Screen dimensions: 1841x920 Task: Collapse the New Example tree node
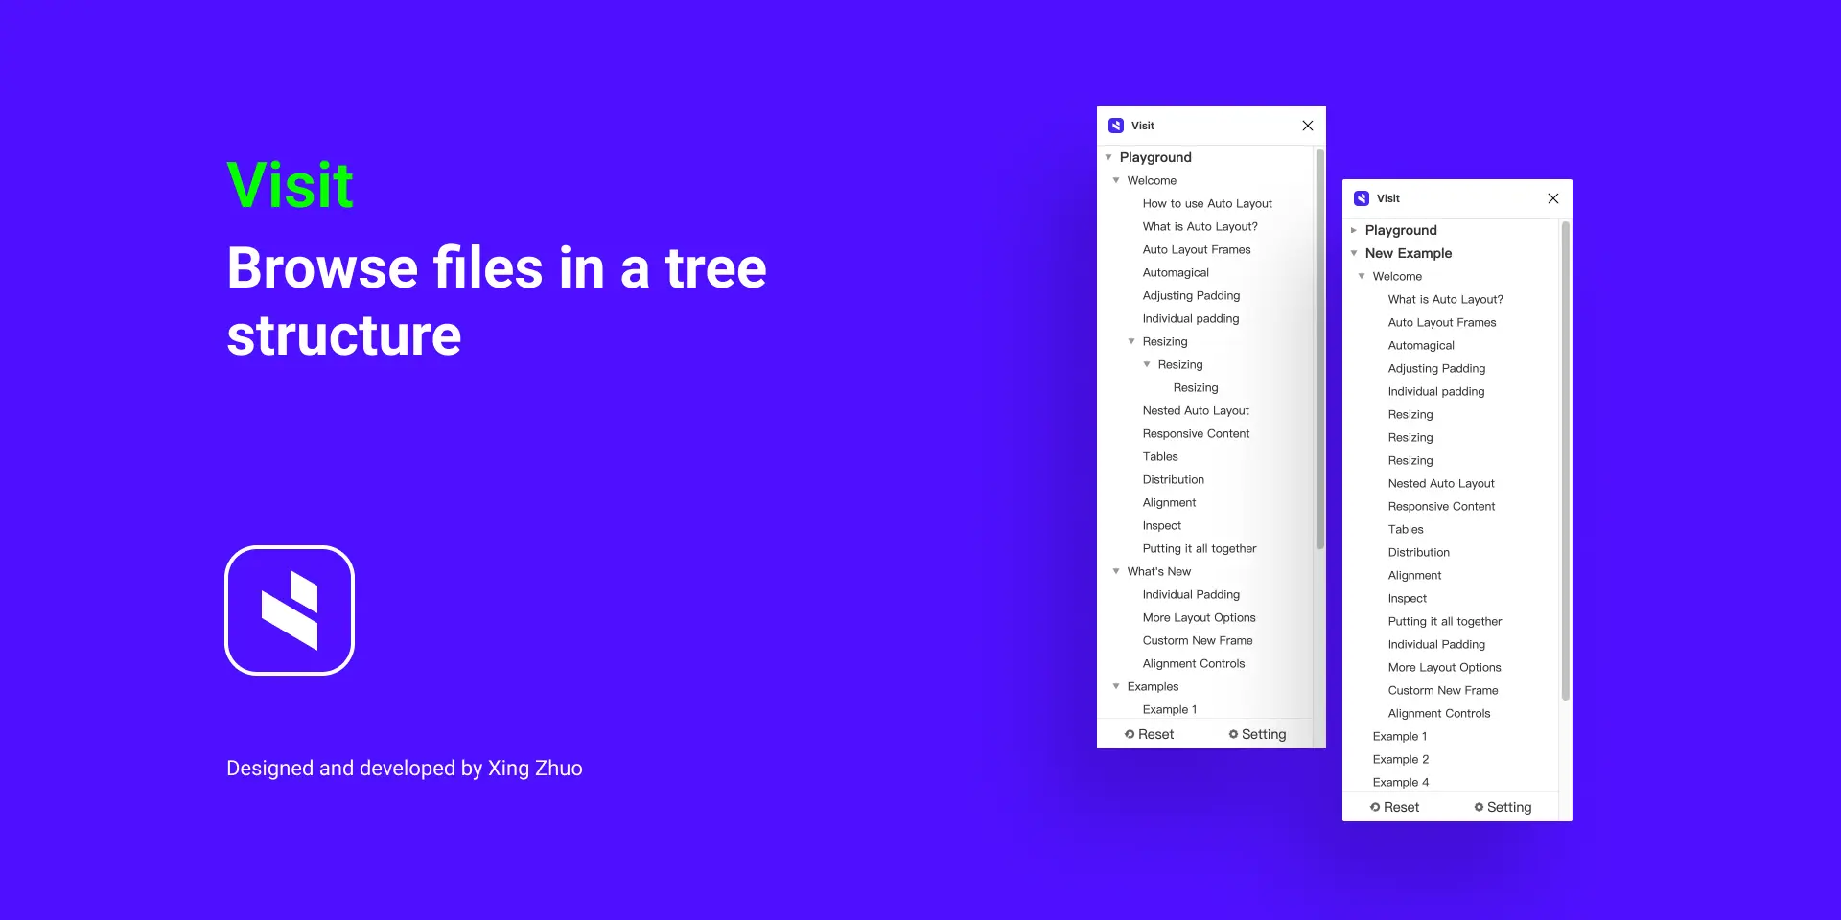[x=1354, y=253]
